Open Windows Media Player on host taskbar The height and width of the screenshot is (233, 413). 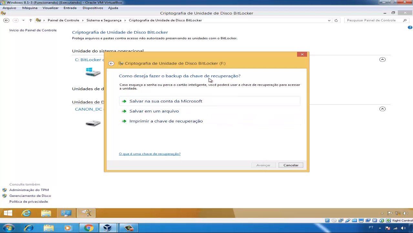[x=68, y=228]
